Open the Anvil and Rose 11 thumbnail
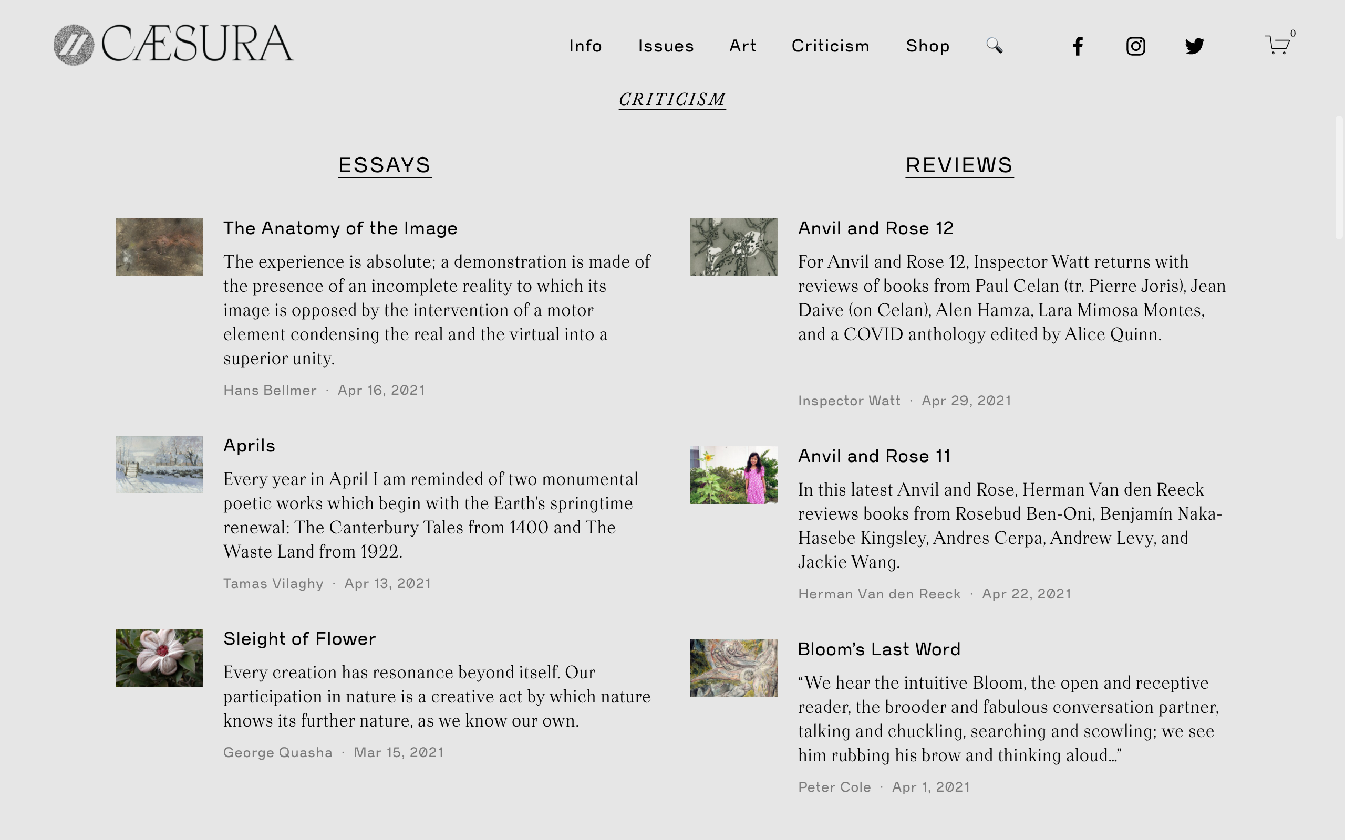 tap(733, 475)
